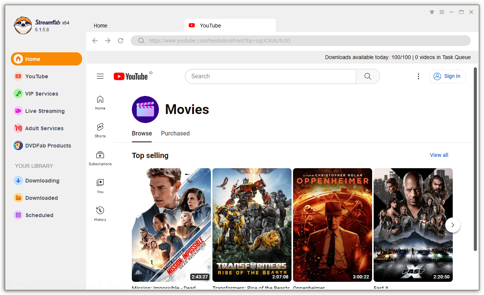The width and height of the screenshot is (484, 295).
Task: Click the YOUR LIBRARY section label
Action: [x=34, y=166]
